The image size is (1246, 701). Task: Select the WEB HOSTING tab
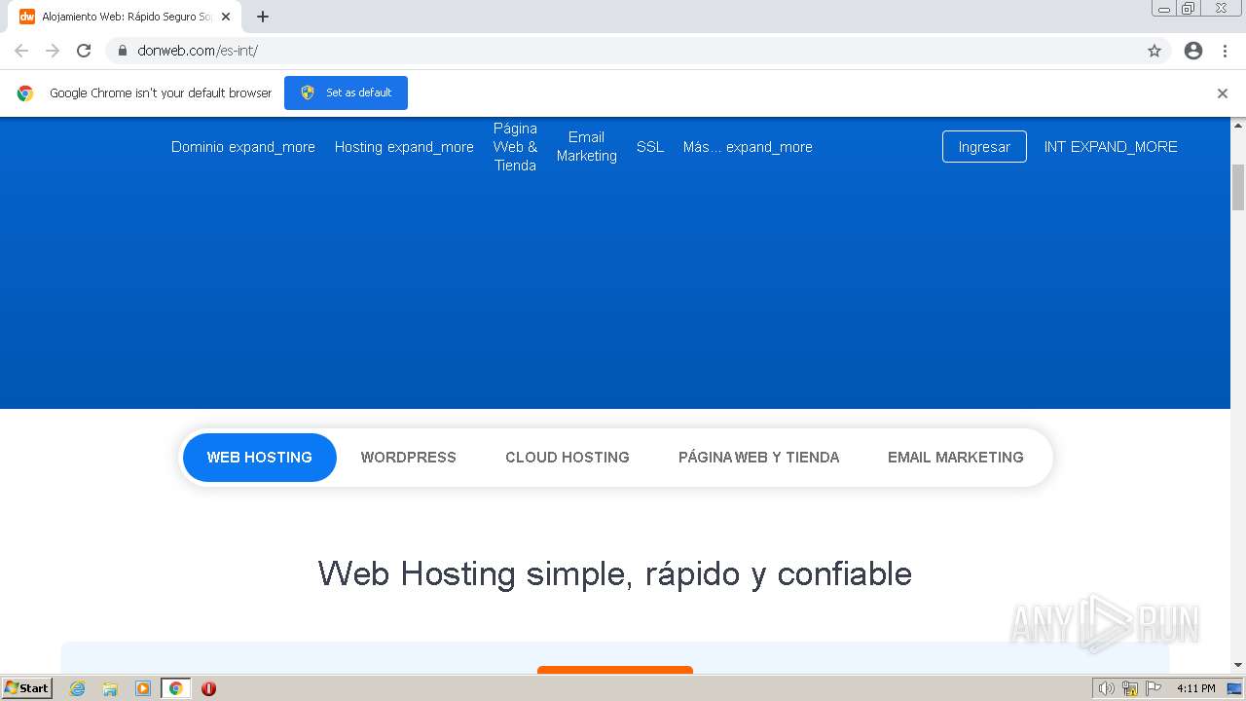coord(260,458)
